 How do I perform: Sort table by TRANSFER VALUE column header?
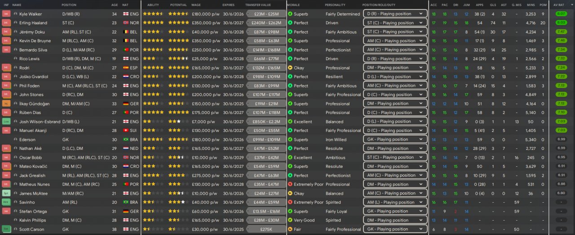258,4
